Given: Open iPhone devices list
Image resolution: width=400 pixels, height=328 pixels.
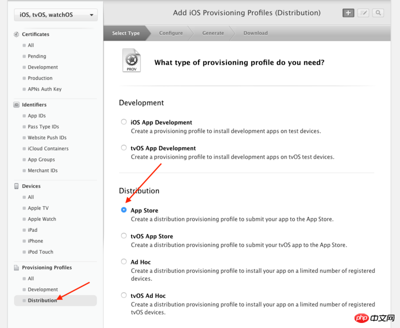Looking at the screenshot, I should tap(35, 241).
